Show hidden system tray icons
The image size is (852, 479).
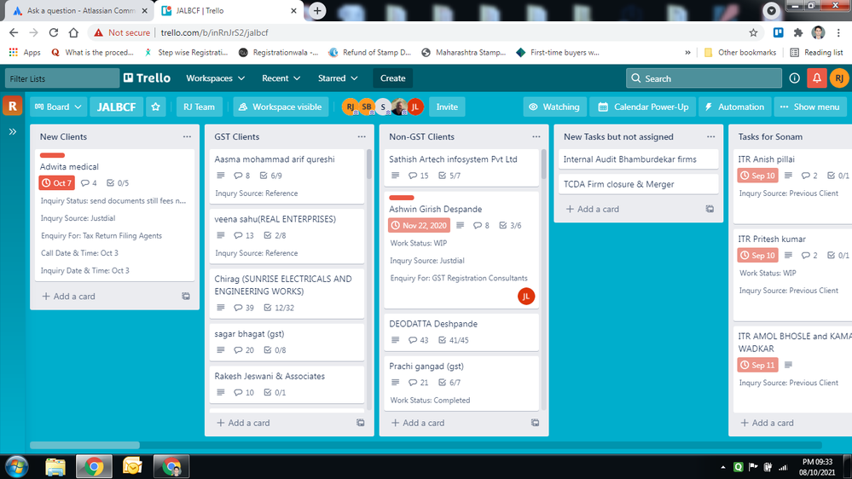pyautogui.click(x=722, y=467)
